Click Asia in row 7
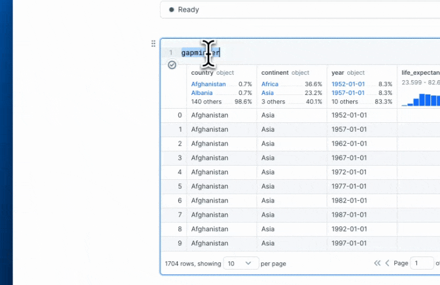Image resolution: width=440 pixels, height=285 pixels. click(x=268, y=215)
